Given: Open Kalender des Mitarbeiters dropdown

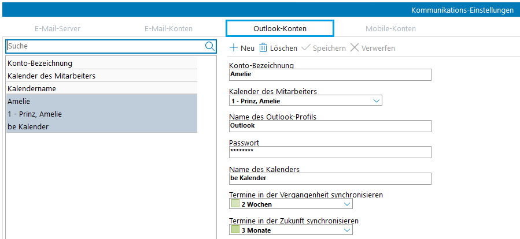Looking at the screenshot, I should (376, 101).
